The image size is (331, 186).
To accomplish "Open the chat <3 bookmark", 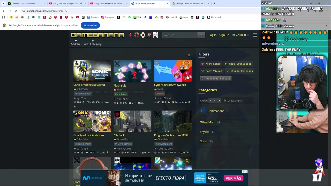I will pos(171,17).
